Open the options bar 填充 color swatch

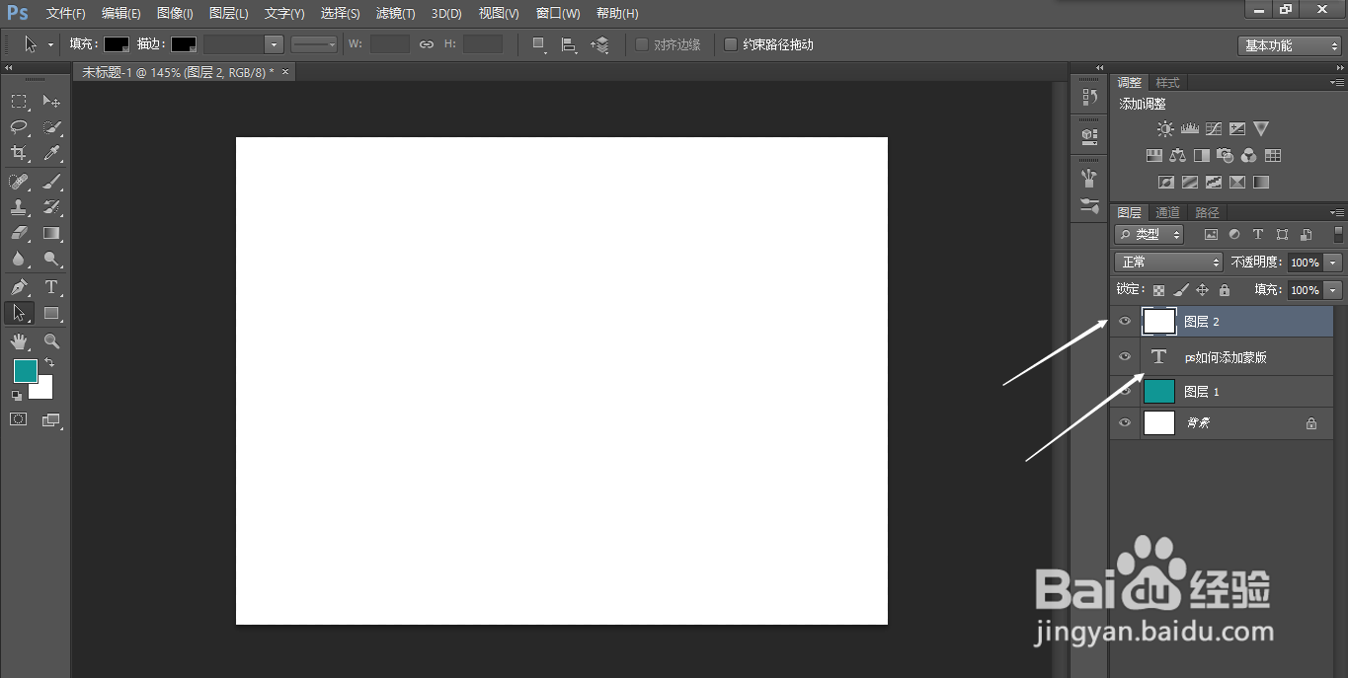pyautogui.click(x=117, y=44)
